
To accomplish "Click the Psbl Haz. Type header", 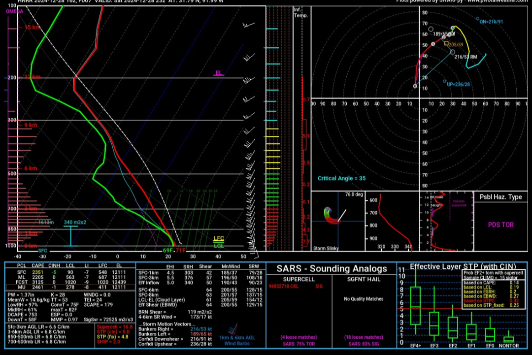I will point(501,197).
